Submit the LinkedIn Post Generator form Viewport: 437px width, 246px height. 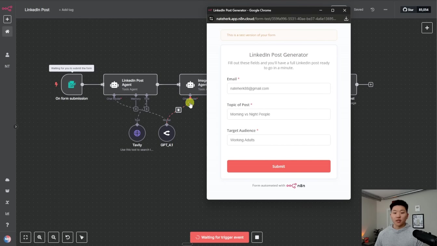279,166
